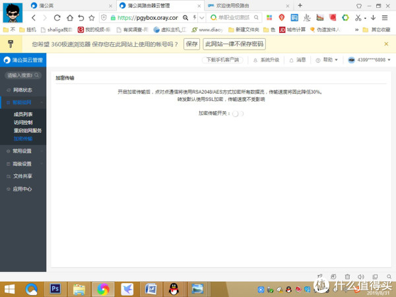The height and width of the screenshot is (297, 396).
Task: Click the red map pin extension icon
Action: pos(282,17)
